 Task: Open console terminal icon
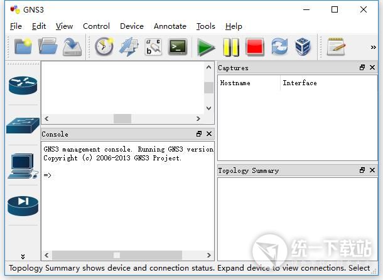pyautogui.click(x=178, y=46)
